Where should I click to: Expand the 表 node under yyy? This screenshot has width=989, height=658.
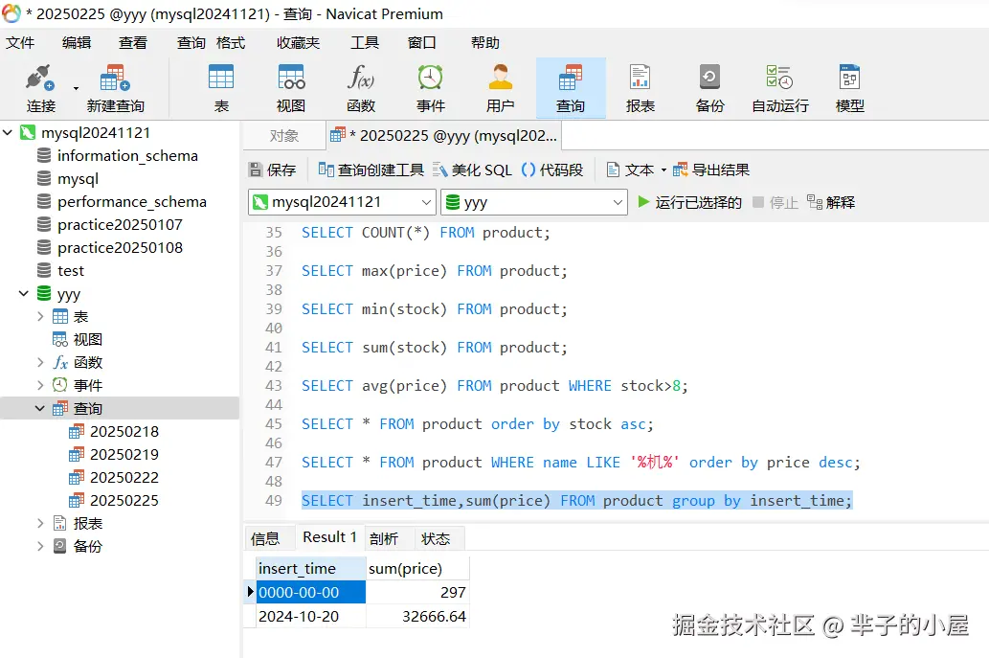(x=40, y=317)
